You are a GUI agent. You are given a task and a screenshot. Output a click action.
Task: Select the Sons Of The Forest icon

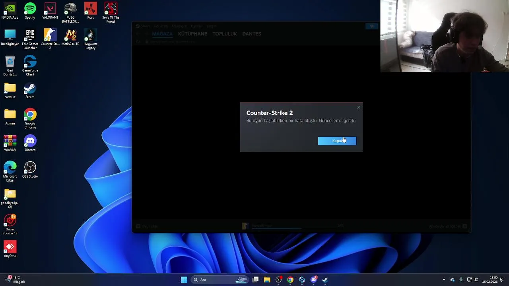[111, 13]
